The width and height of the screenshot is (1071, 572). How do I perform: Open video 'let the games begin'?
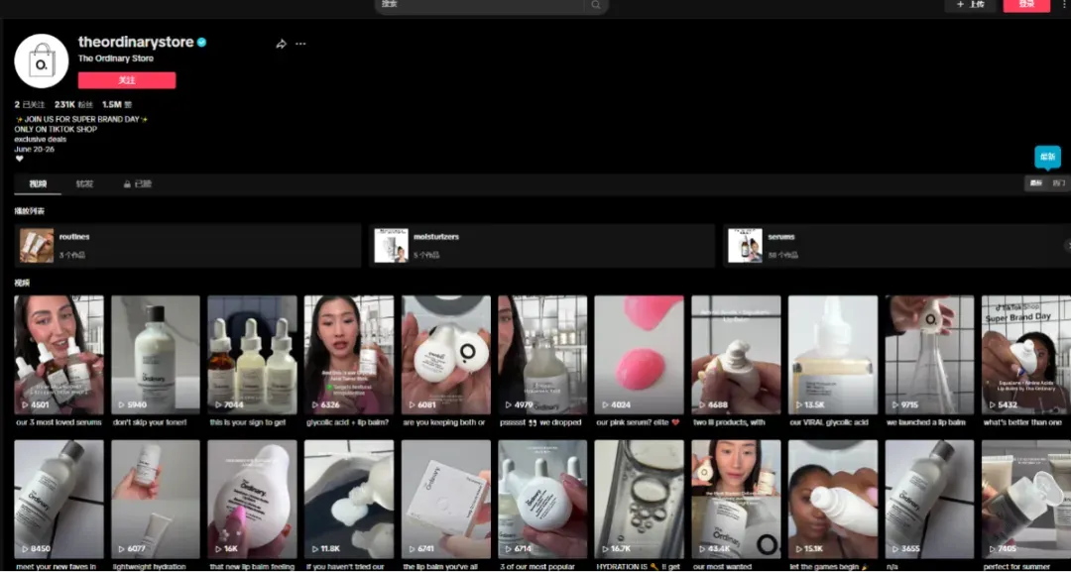[x=833, y=500]
